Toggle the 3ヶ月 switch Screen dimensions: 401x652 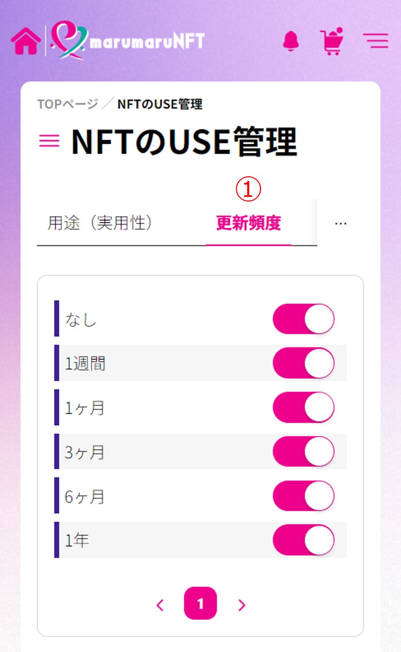point(304,452)
